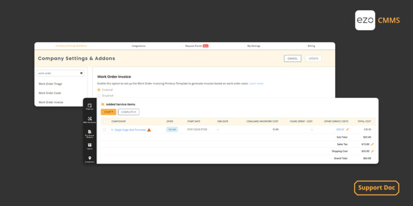
Task: Switch to the Integrations tab
Action: 138,46
